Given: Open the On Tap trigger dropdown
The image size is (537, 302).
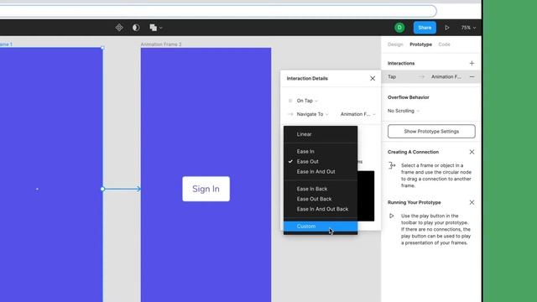Looking at the screenshot, I should [307, 101].
